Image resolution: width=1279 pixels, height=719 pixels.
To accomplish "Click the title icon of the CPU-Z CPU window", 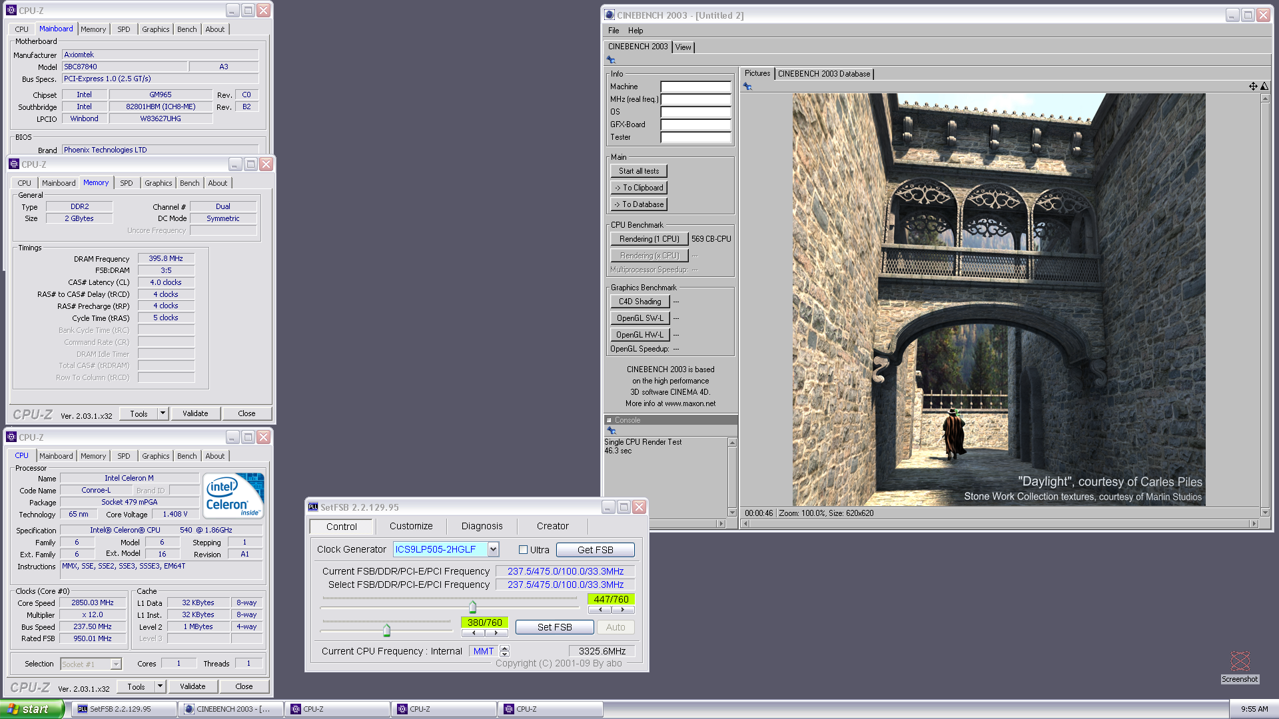I will (x=11, y=437).
